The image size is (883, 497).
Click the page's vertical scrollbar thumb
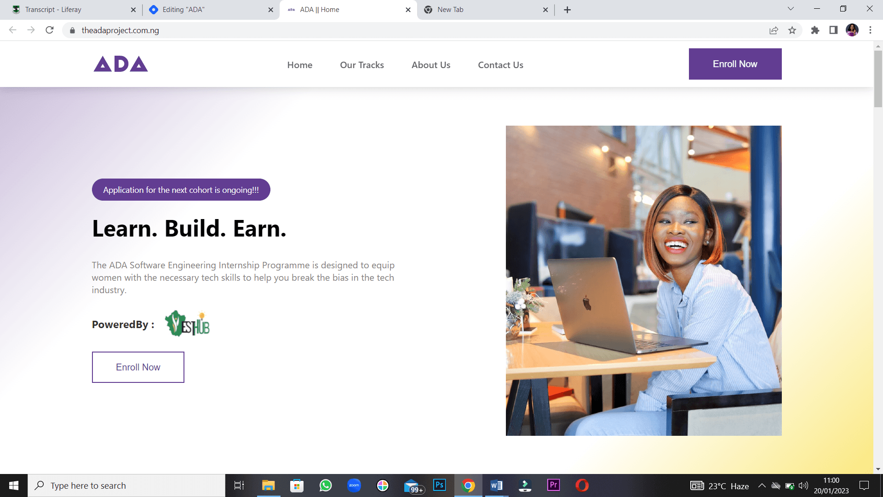[x=878, y=78]
